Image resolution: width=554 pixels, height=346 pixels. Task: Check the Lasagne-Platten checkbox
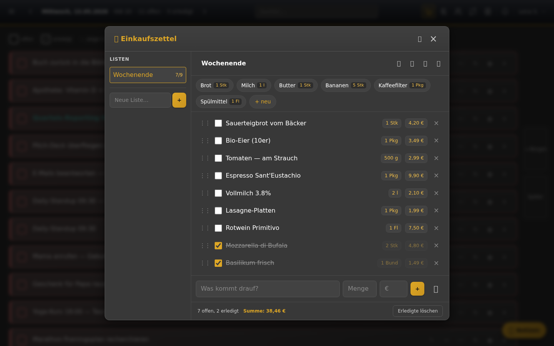point(218,211)
